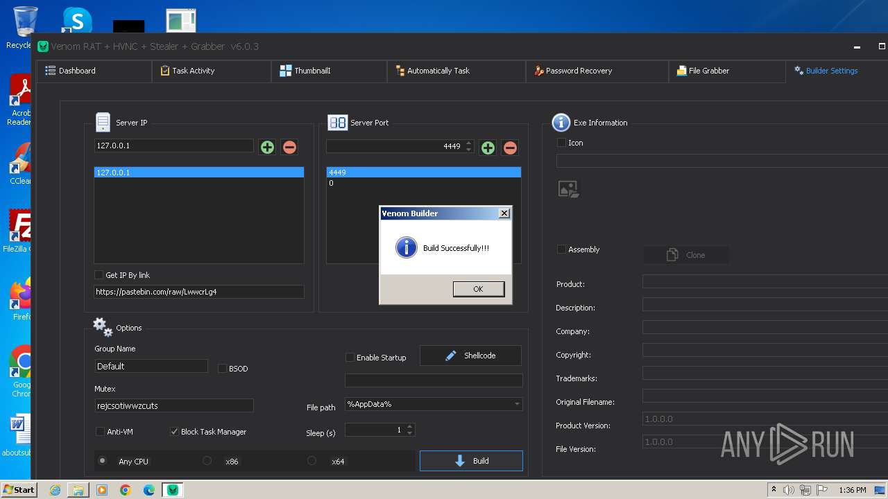
Task: Toggle the Anti-VM checkbox
Action: tap(100, 432)
